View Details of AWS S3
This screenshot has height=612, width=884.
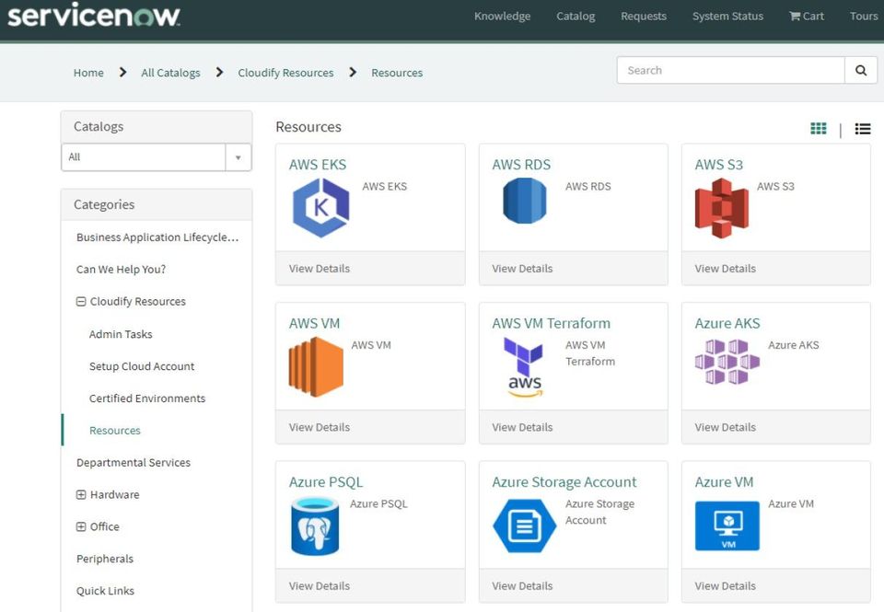pyautogui.click(x=726, y=269)
